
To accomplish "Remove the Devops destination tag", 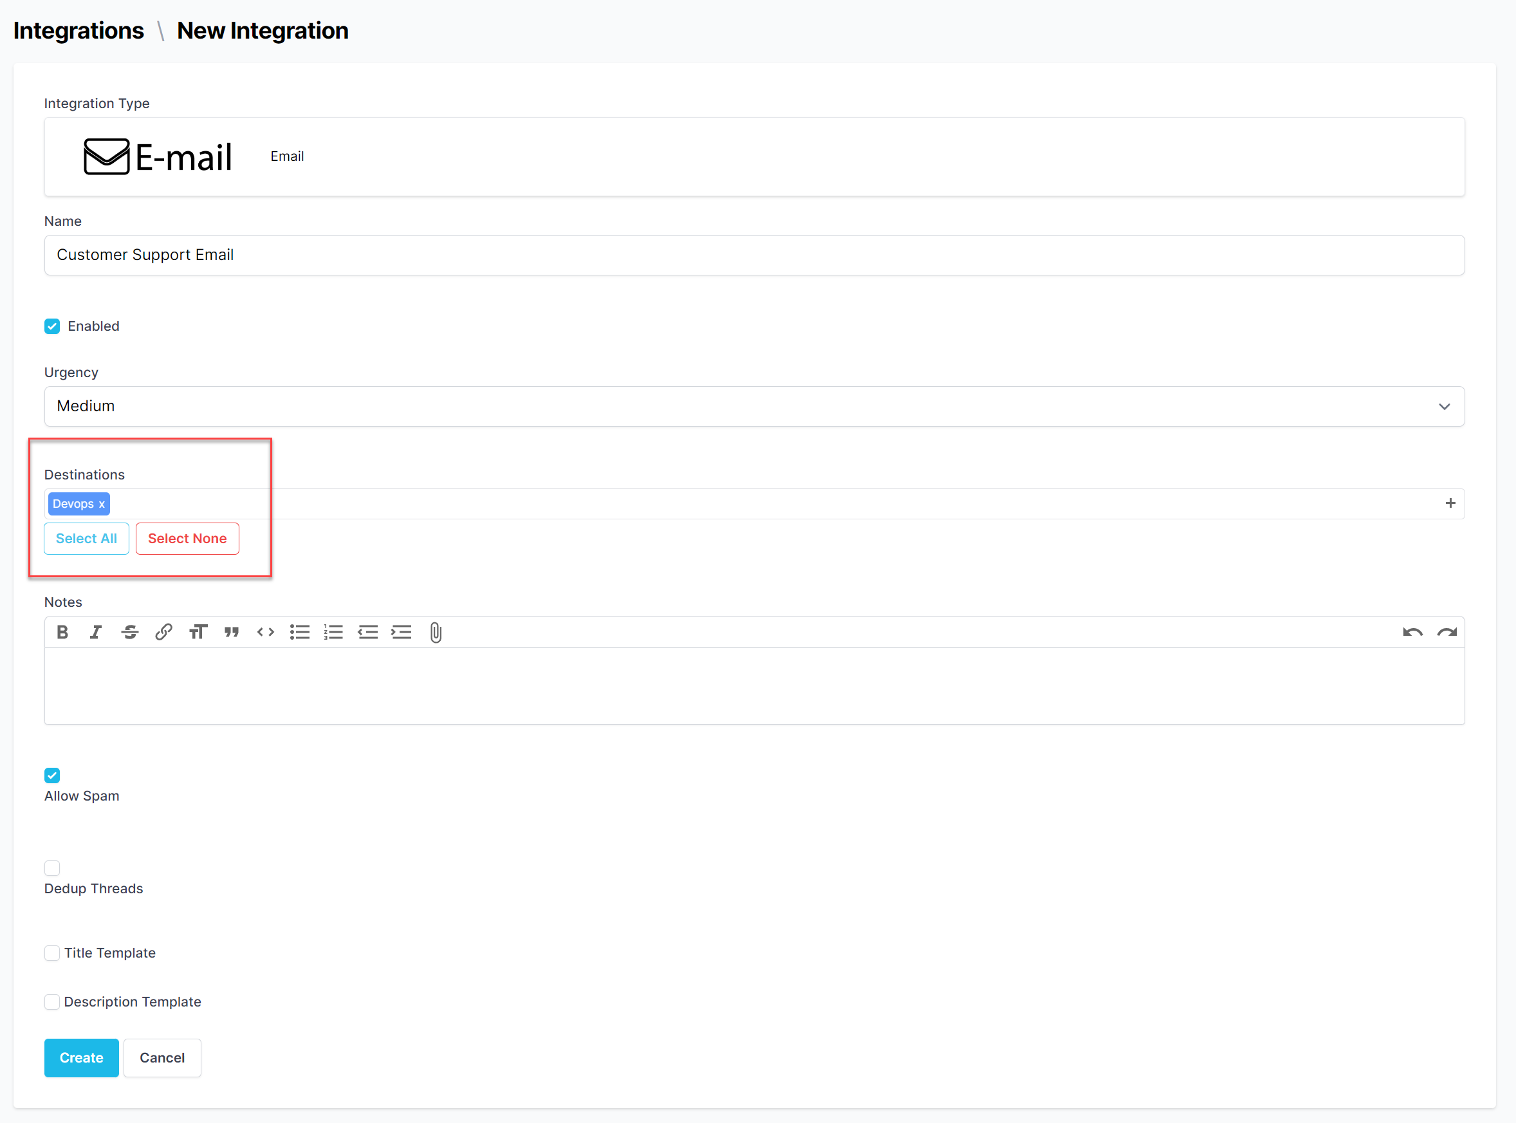I will [102, 505].
